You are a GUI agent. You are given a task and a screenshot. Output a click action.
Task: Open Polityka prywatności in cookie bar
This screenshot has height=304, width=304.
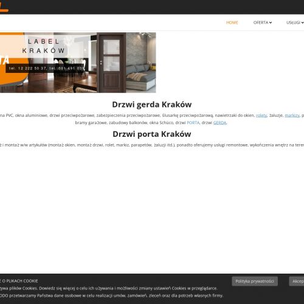click(255, 282)
